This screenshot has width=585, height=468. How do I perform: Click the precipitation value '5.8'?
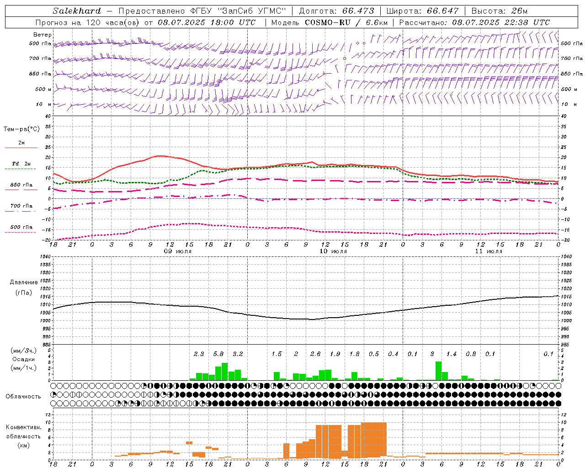tap(218, 354)
